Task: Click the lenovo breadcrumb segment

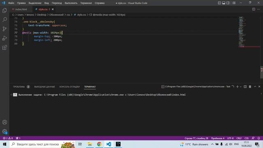Action: pos(30,15)
